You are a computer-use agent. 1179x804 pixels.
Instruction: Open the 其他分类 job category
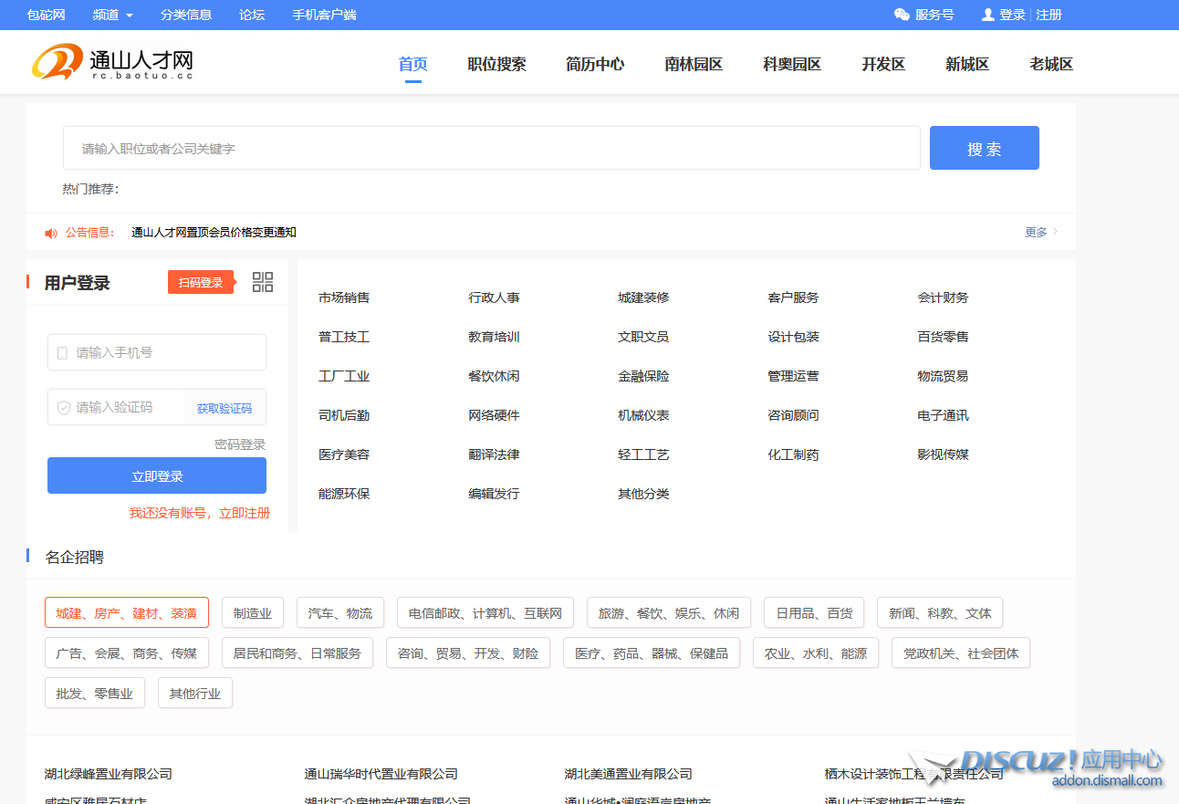pyautogui.click(x=643, y=494)
